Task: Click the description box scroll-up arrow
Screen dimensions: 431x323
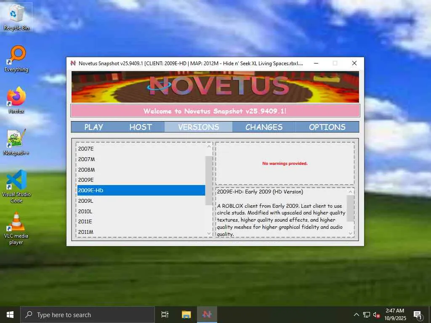Action: 351,192
